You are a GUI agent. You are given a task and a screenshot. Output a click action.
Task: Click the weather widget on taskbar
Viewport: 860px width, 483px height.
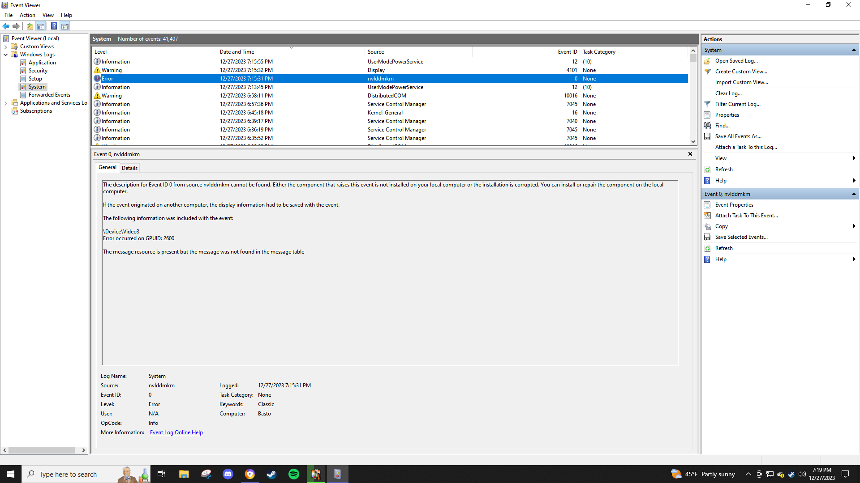coord(703,474)
